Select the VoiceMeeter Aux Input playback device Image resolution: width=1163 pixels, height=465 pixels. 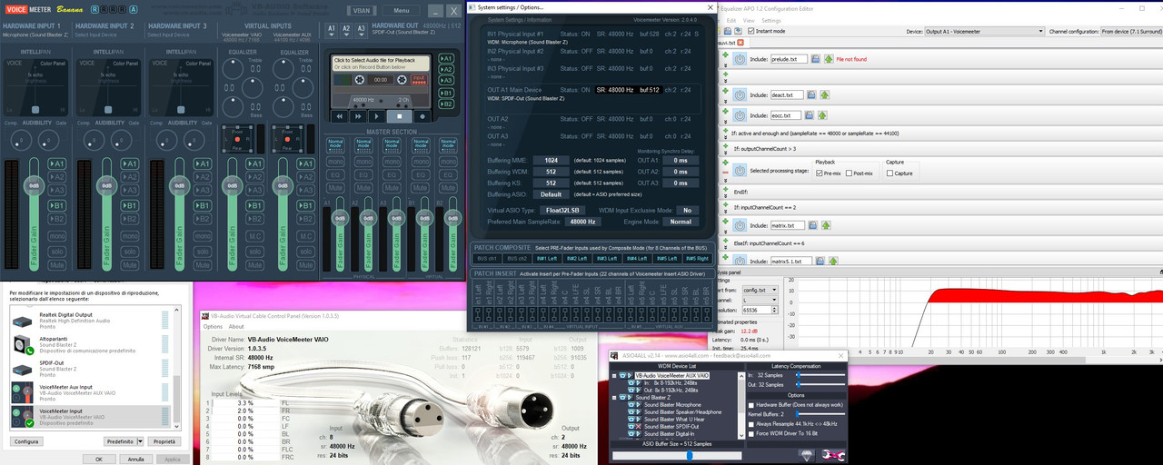(91, 391)
